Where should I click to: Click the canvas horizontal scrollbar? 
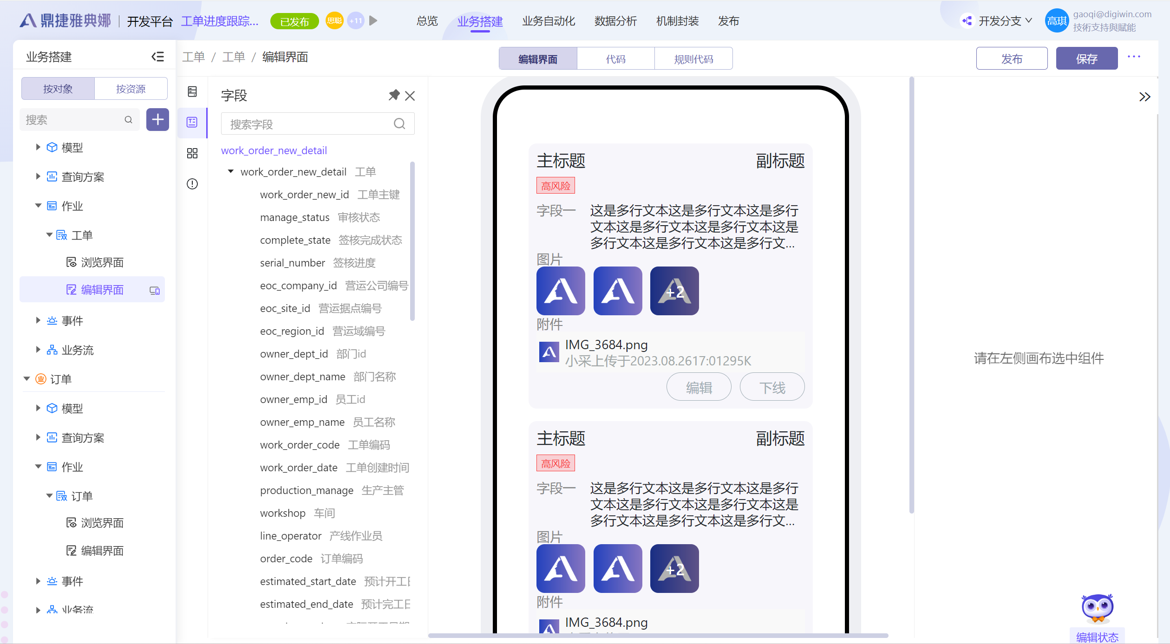[x=658, y=635]
